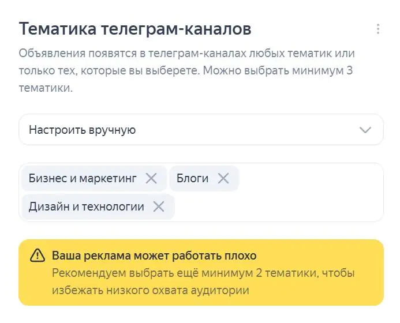Remove the "Бизнес и маркетинг" tag
400x323 pixels.
coord(151,178)
